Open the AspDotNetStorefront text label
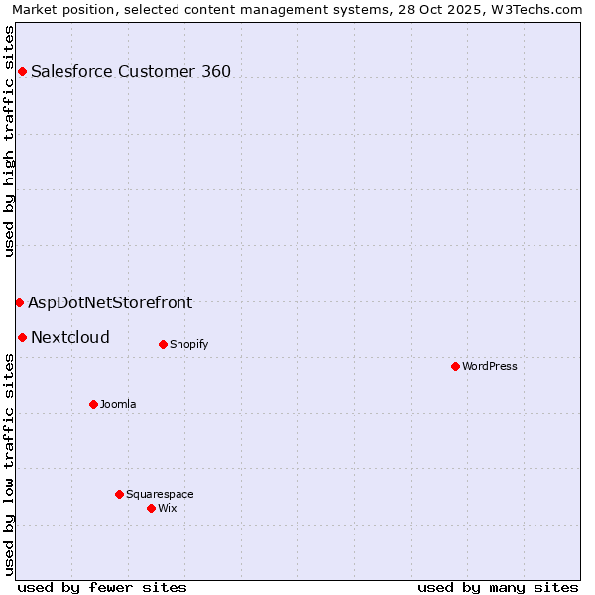The width and height of the screenshot is (595, 595). click(x=110, y=302)
